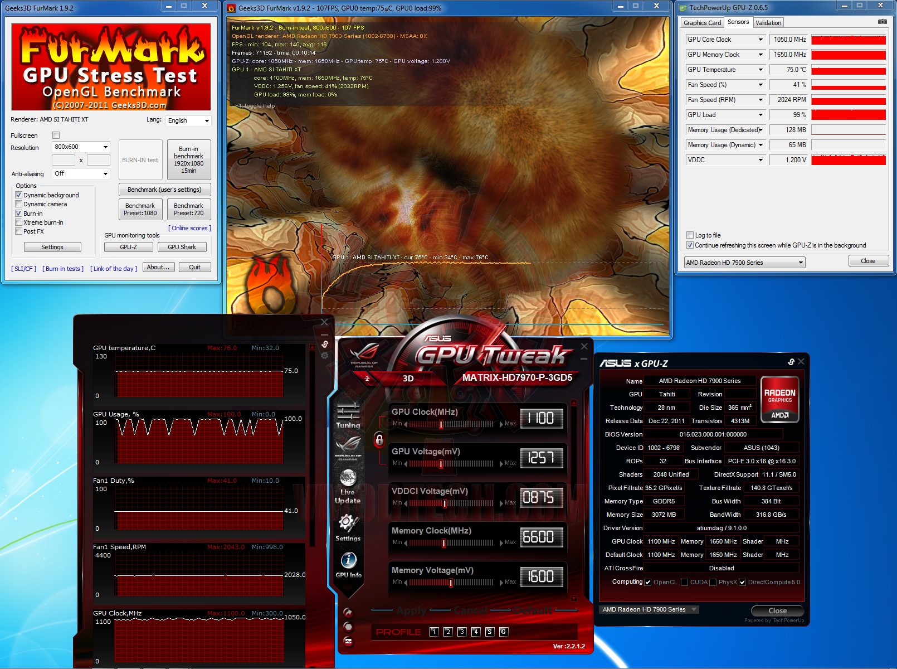Open the Resolution dropdown showing 800x600
The height and width of the screenshot is (669, 897).
[81, 147]
